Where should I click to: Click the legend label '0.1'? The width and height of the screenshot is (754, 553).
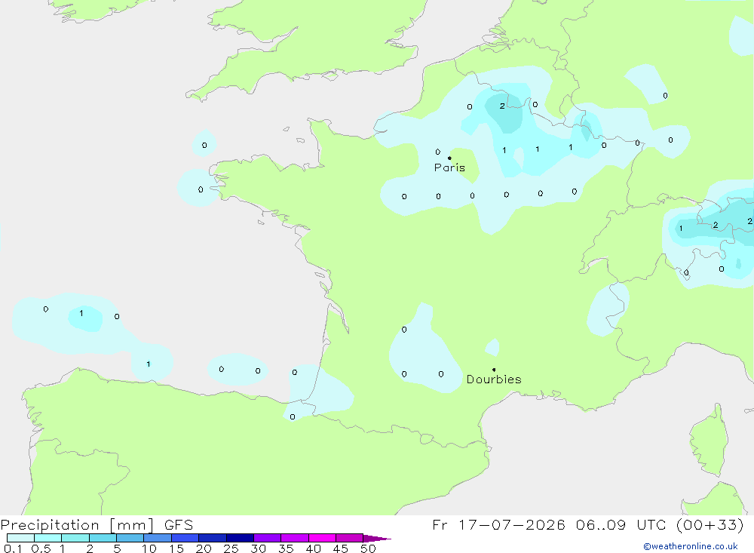(x=13, y=548)
